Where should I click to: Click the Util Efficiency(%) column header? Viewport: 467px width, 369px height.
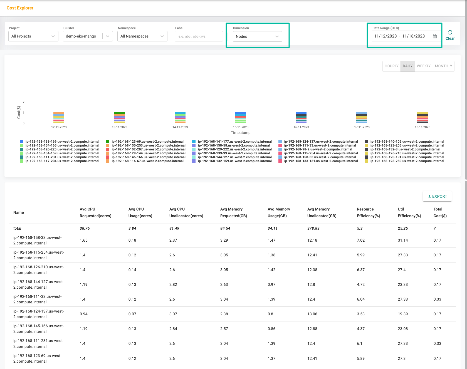[x=409, y=212]
